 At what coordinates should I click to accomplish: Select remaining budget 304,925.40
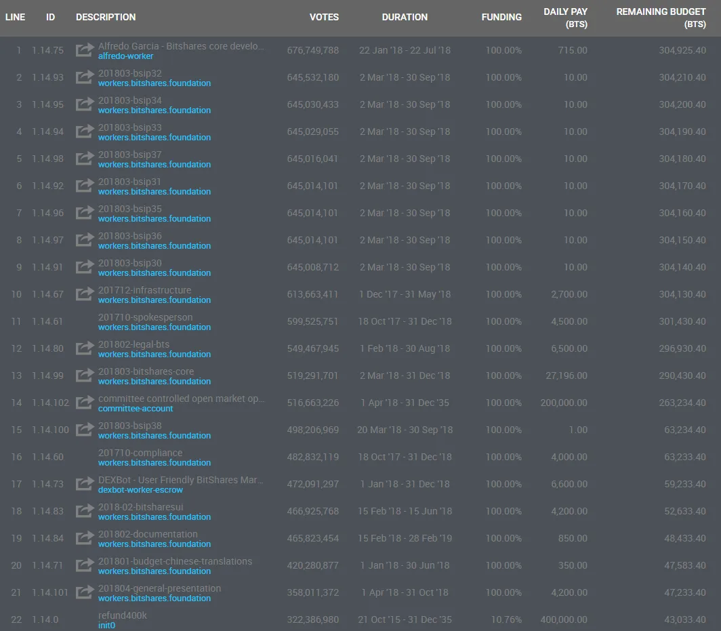tap(682, 50)
